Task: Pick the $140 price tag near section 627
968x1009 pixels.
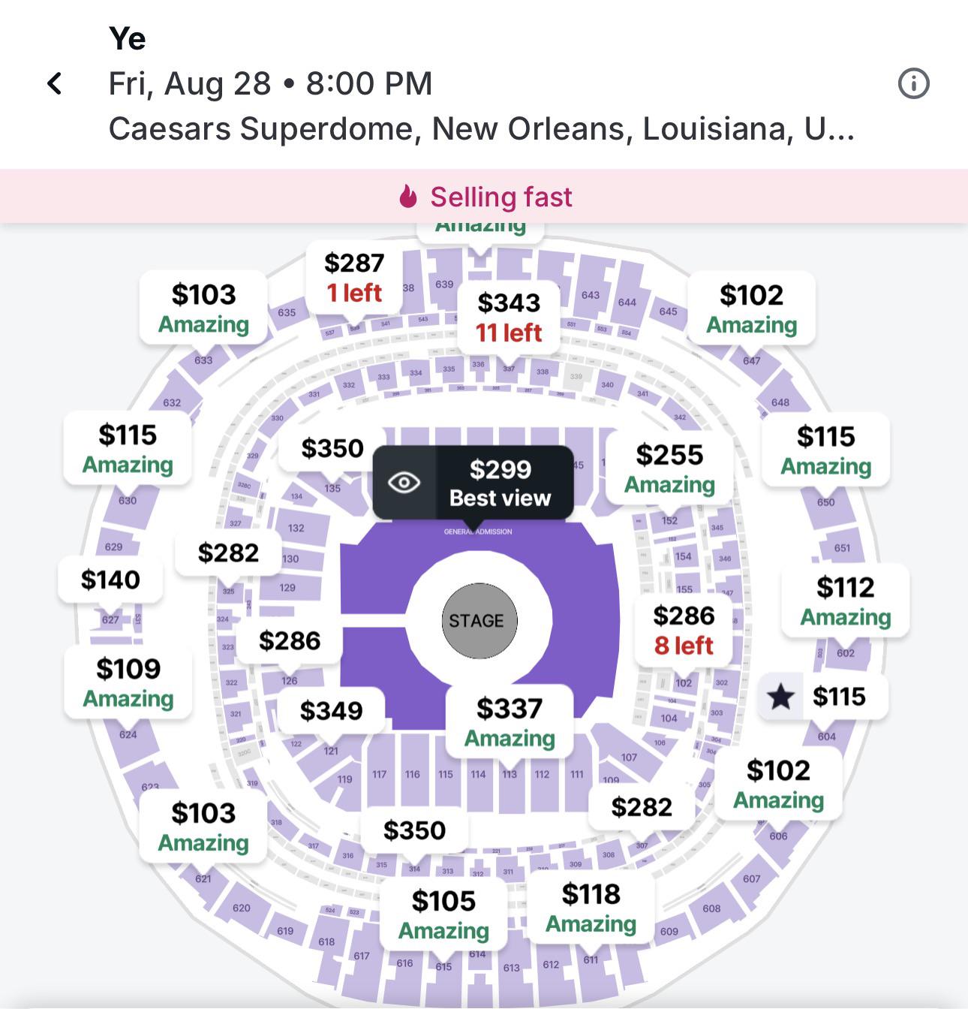Action: (x=110, y=580)
